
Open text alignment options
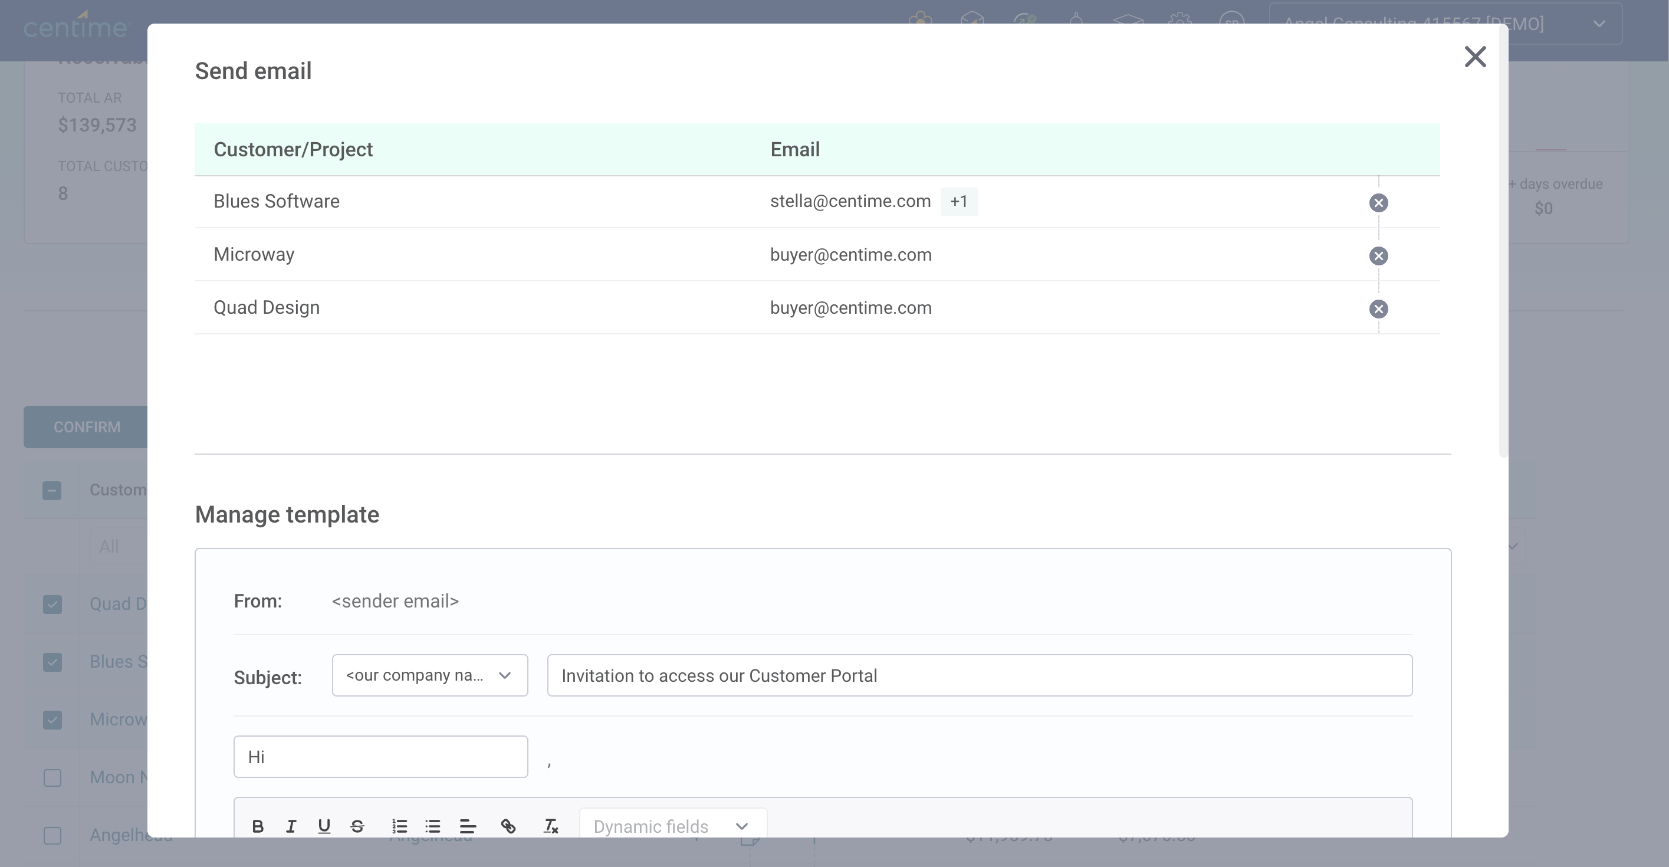point(468,826)
